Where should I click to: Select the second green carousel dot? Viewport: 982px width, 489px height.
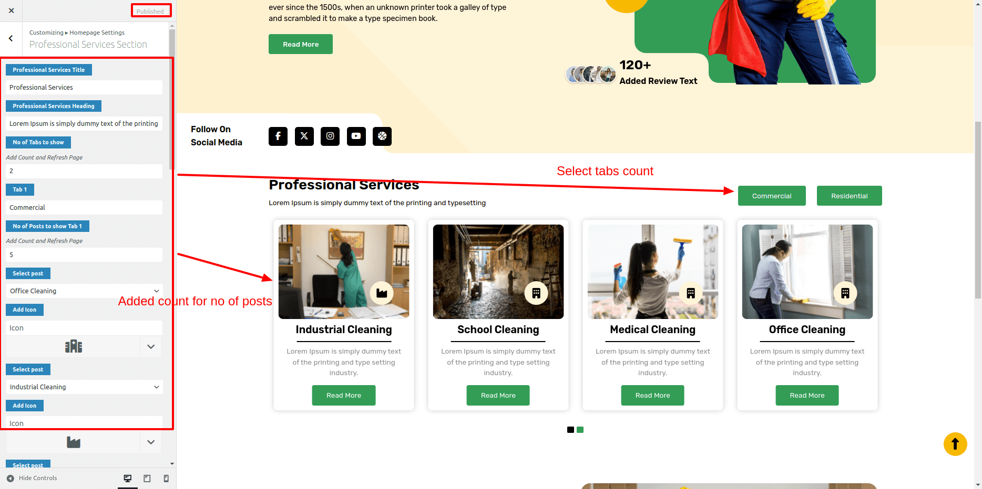click(x=580, y=430)
